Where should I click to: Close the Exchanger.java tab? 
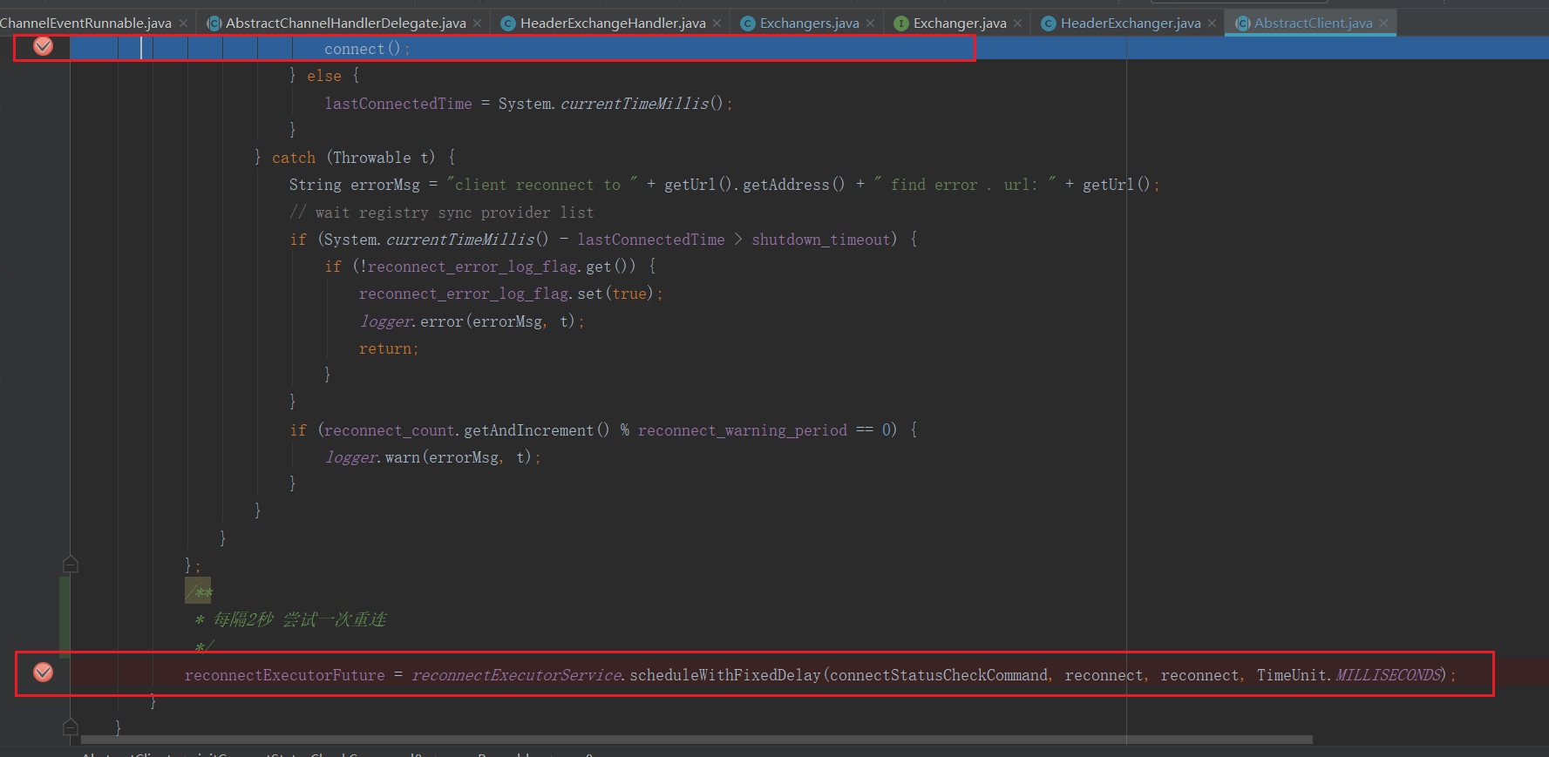[x=1017, y=24]
